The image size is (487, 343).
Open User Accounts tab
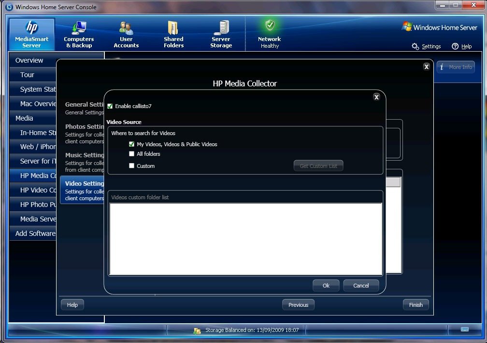[x=126, y=34]
